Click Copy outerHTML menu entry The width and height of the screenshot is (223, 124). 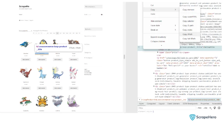click(x=189, y=17)
